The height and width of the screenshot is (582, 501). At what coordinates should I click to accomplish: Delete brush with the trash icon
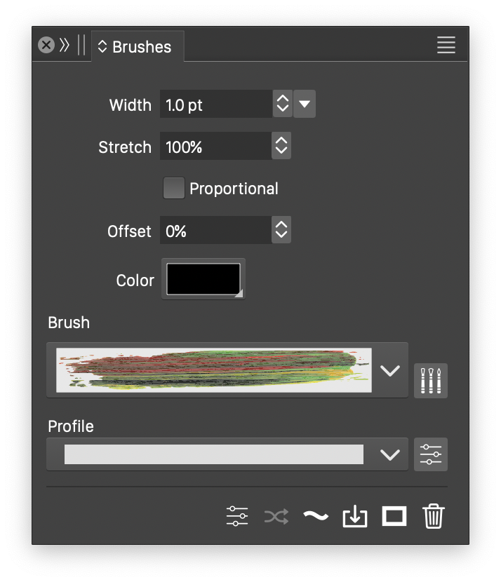pyautogui.click(x=434, y=517)
